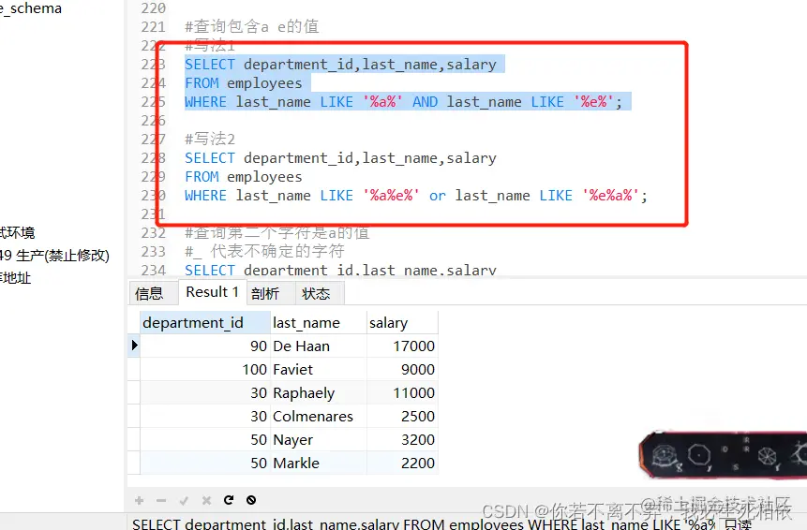
Task: Click SELECT statement on line 223
Action: point(341,65)
